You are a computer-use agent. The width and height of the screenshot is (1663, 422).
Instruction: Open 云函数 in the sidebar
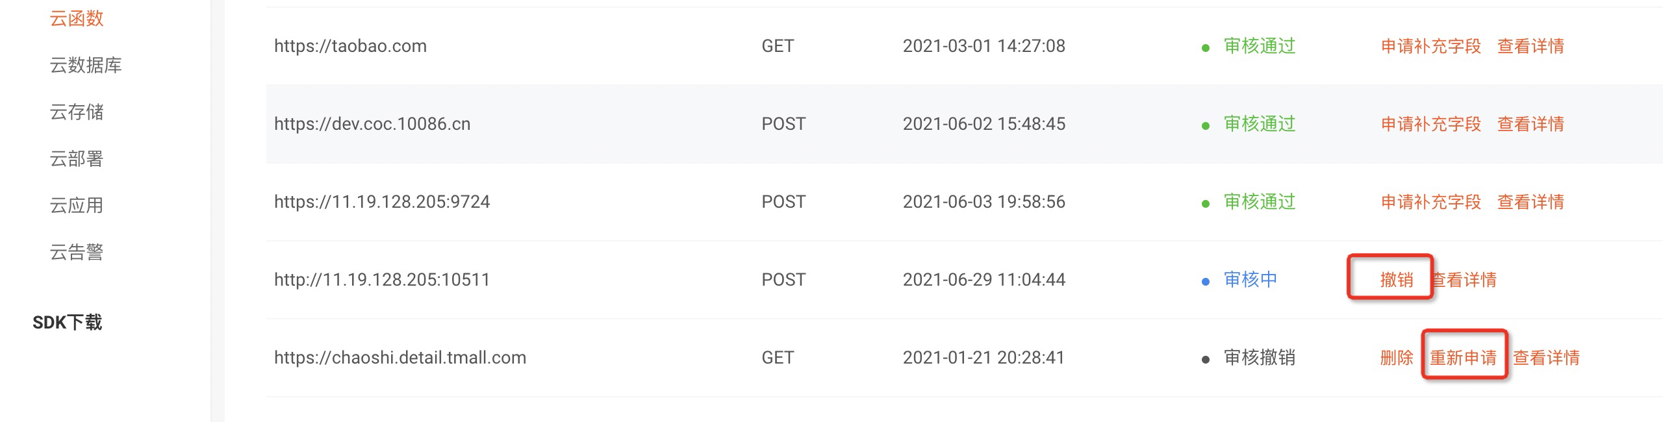click(x=77, y=19)
